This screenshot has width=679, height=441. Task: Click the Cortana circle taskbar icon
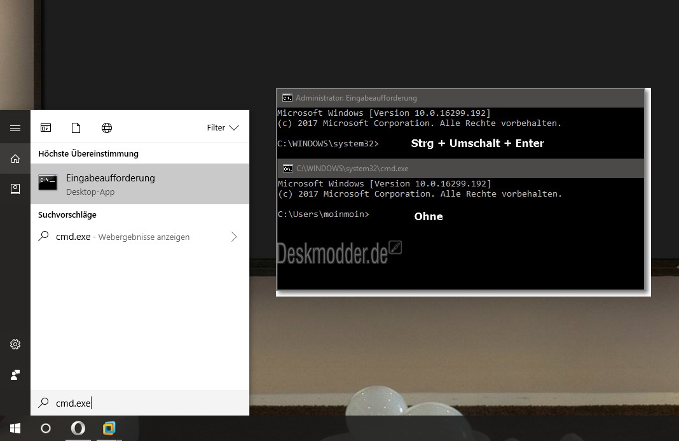pos(46,428)
